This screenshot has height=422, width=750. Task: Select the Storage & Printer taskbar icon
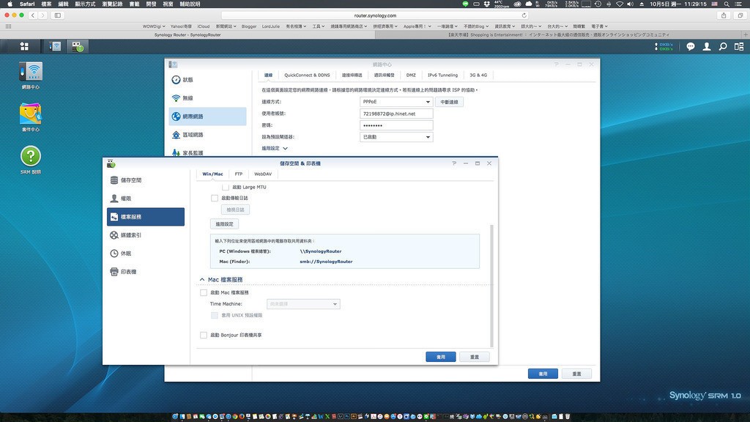[78, 46]
